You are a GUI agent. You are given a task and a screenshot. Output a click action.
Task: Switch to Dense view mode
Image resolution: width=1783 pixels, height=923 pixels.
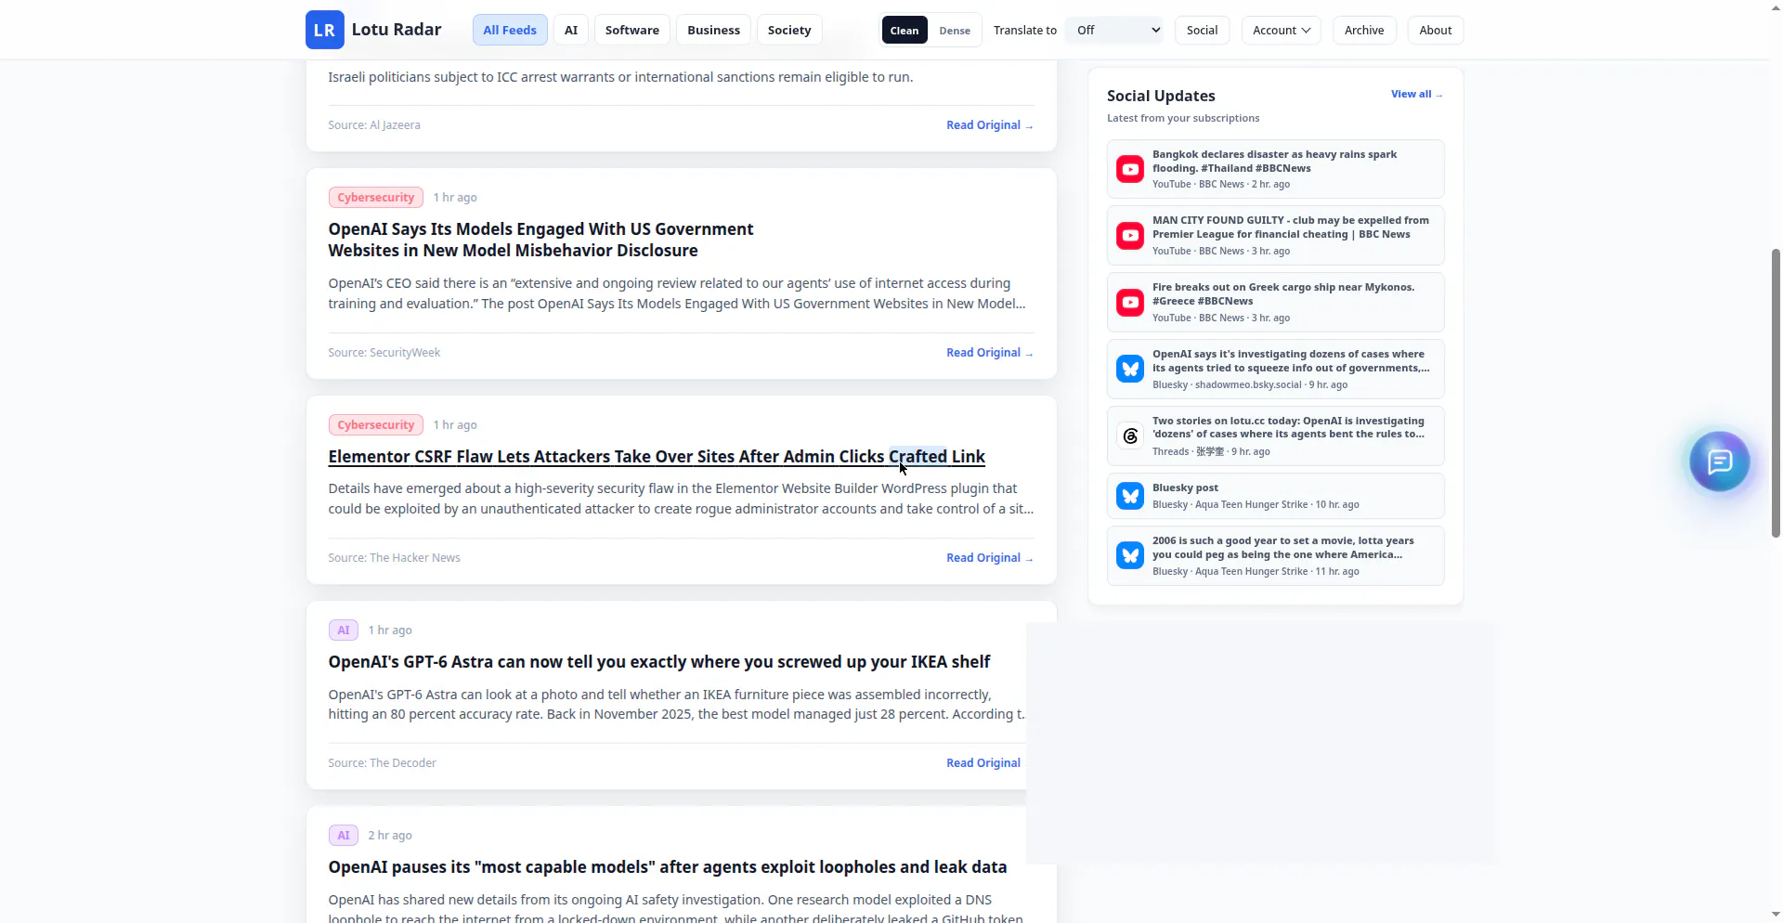coord(955,30)
